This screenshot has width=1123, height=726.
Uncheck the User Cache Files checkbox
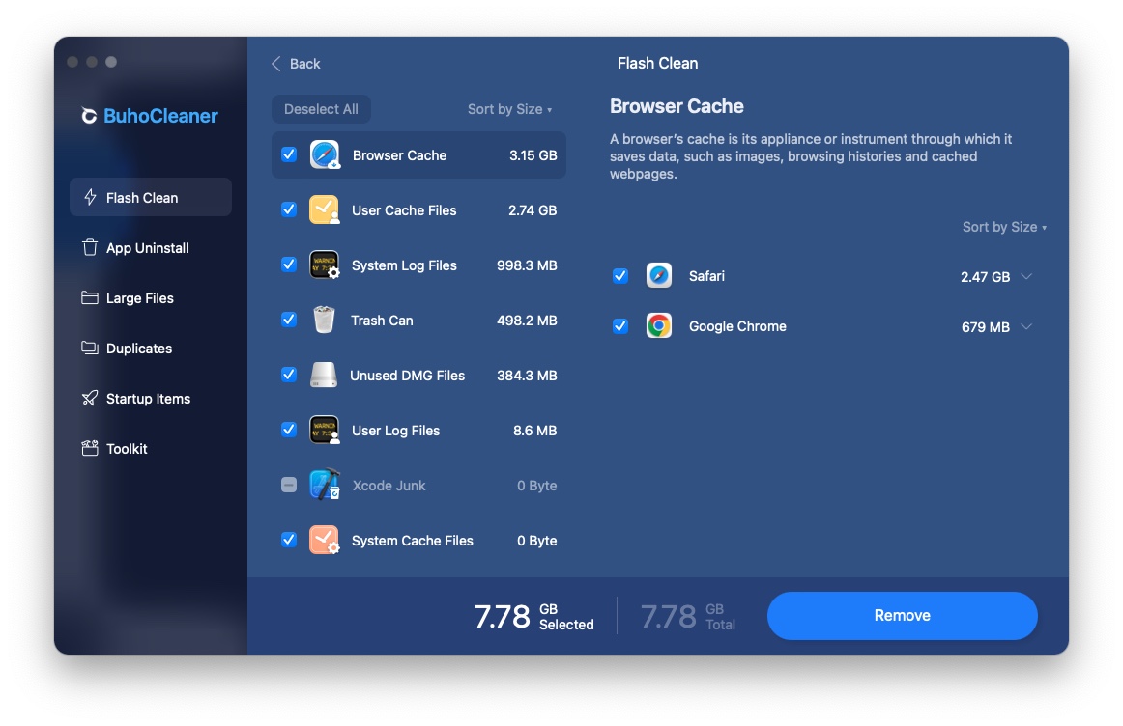point(289,209)
